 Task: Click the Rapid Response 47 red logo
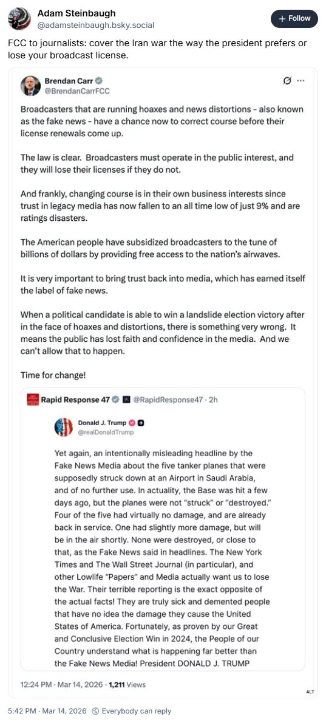point(33,400)
